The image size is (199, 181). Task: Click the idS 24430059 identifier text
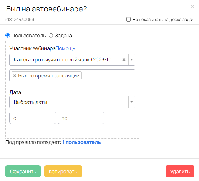tap(20, 20)
